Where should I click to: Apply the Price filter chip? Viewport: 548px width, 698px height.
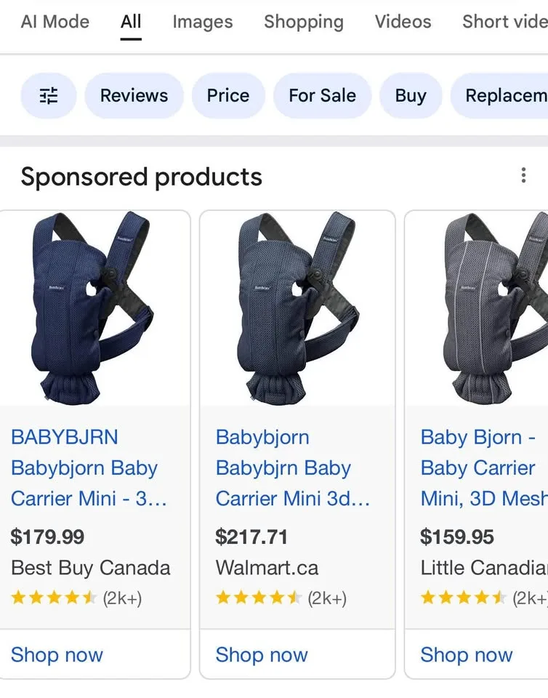click(x=228, y=95)
